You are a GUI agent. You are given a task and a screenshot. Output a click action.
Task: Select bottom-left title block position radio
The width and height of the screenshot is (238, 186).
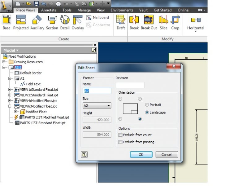pyautogui.click(x=120, y=119)
